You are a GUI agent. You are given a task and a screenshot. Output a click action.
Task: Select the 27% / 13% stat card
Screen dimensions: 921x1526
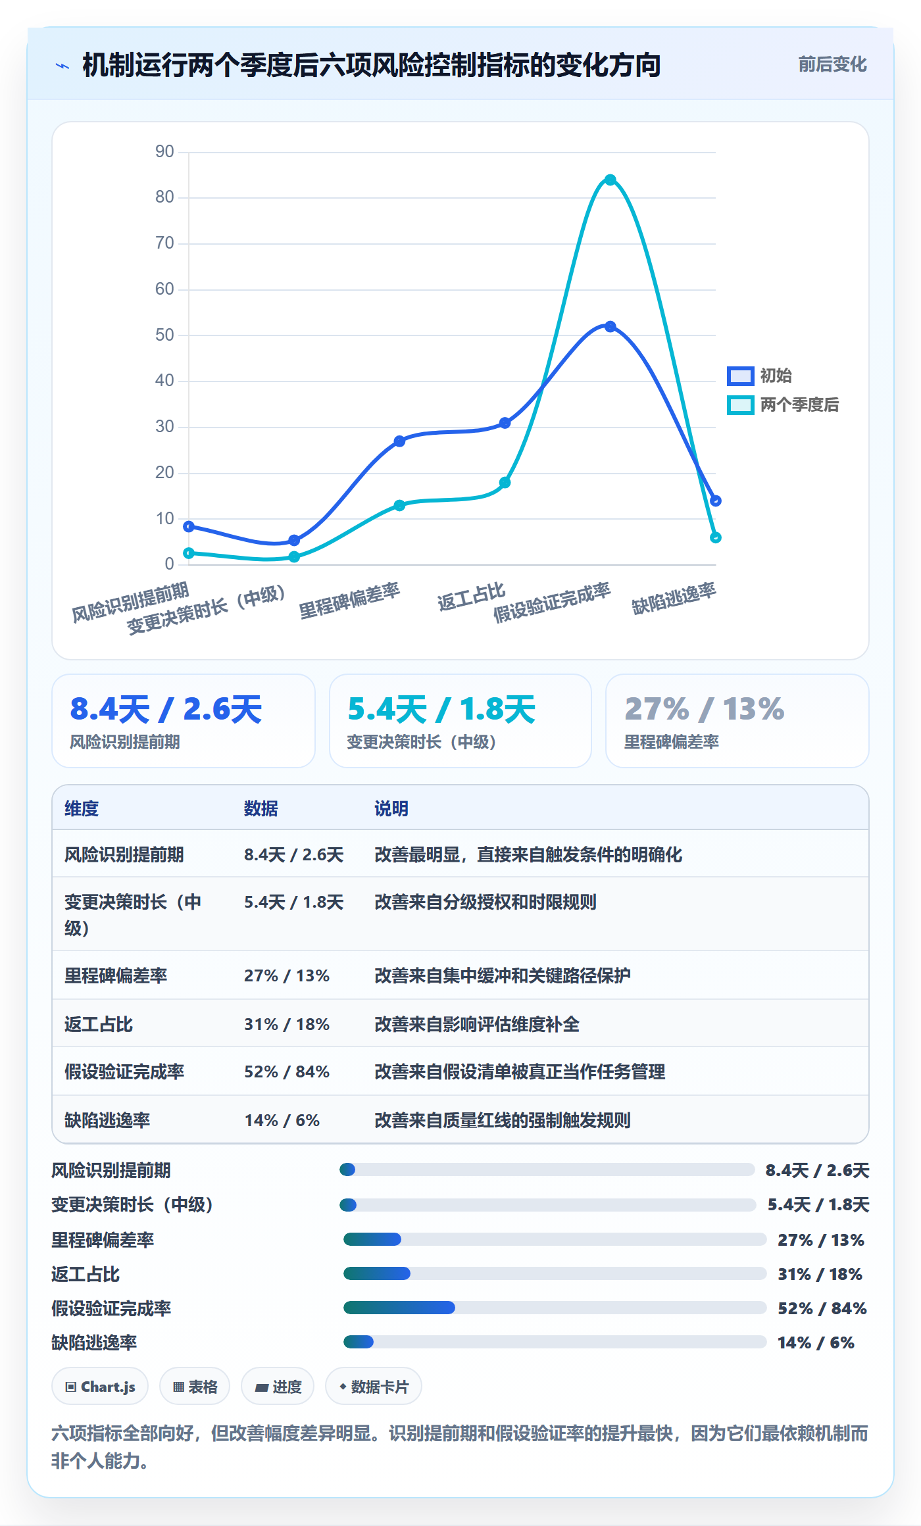pos(737,721)
